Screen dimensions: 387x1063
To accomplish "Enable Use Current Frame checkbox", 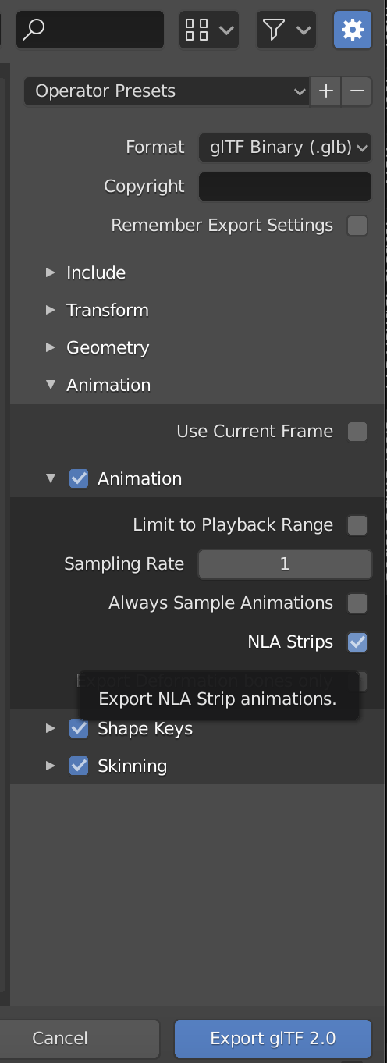I will pyautogui.click(x=357, y=432).
